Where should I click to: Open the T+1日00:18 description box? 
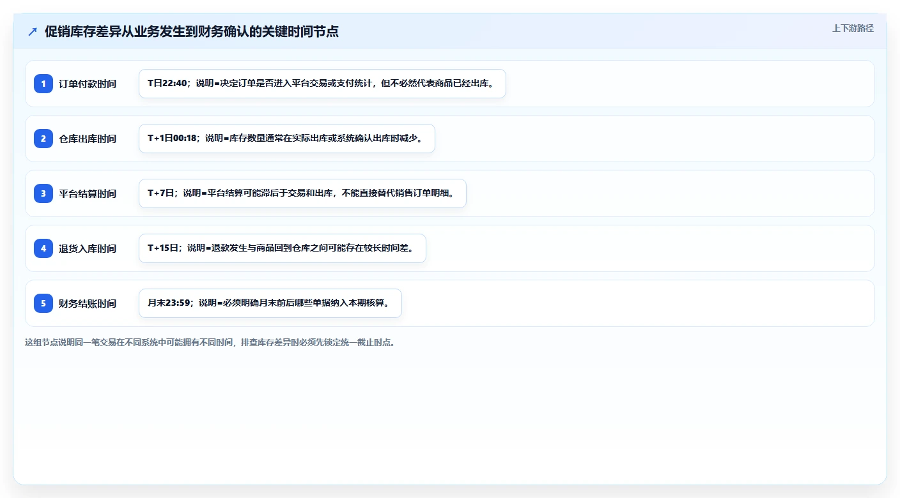tap(287, 139)
